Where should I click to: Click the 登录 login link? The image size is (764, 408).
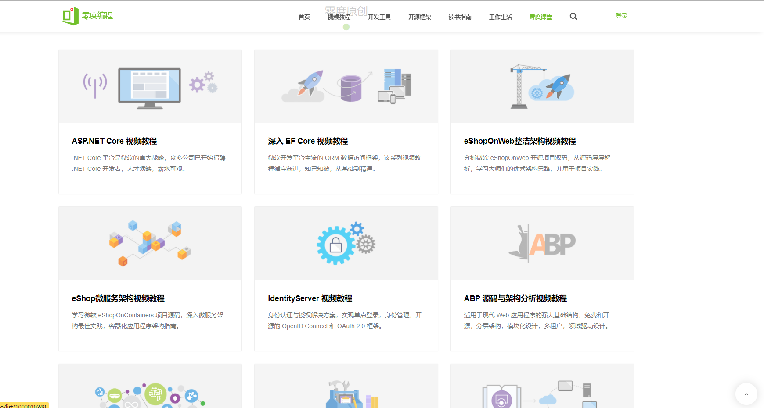click(621, 16)
